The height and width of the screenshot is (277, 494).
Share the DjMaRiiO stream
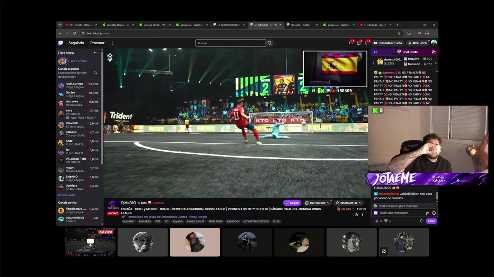(x=356, y=214)
